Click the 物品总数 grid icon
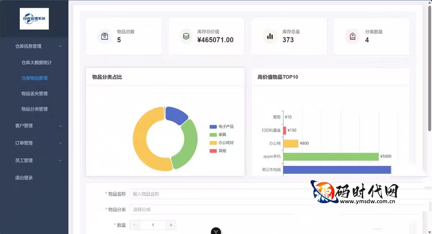 (104, 36)
